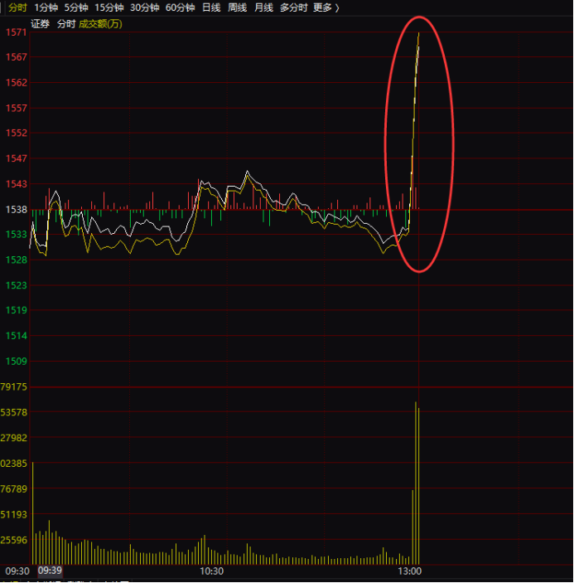Click the opening volume bar at 09:30
The image size is (574, 583).
pos(32,514)
